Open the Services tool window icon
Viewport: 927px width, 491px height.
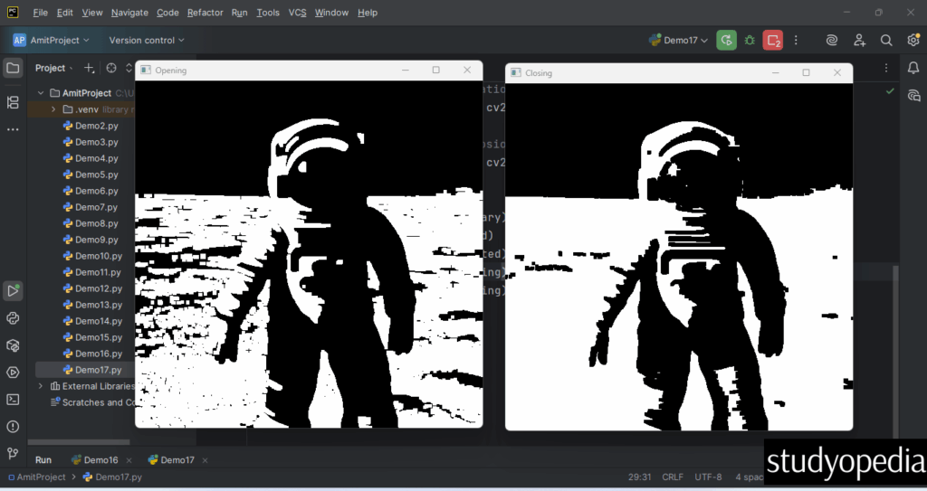(x=13, y=373)
